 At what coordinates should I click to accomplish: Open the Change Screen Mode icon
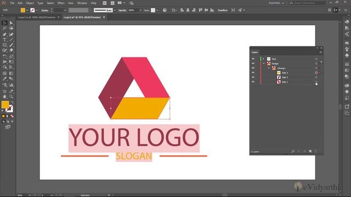click(8, 127)
